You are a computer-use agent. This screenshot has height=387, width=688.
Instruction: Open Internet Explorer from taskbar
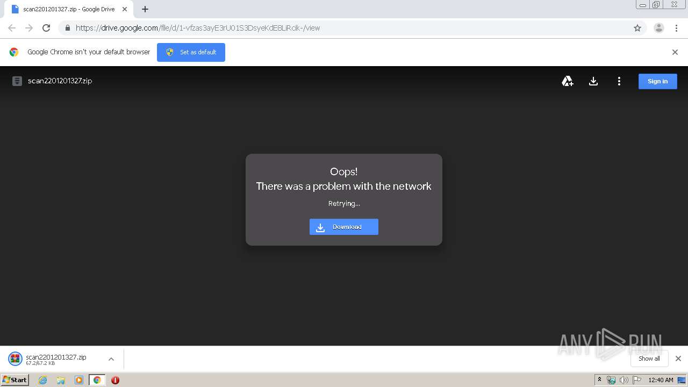coord(42,380)
